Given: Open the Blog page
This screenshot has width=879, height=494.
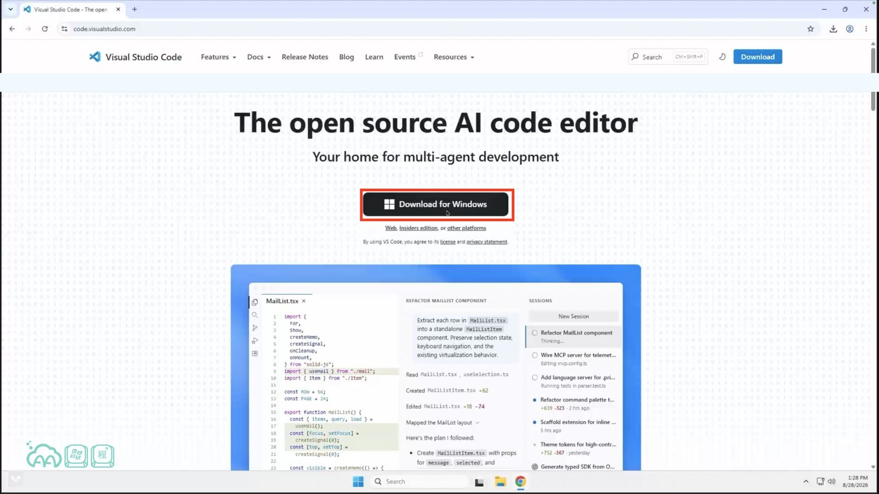Looking at the screenshot, I should pos(347,57).
